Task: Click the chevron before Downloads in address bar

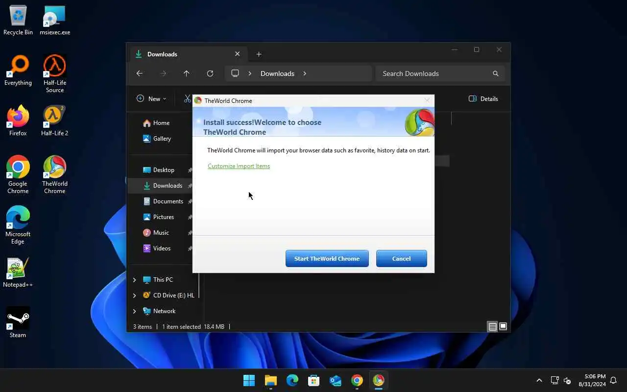Action: pyautogui.click(x=250, y=73)
